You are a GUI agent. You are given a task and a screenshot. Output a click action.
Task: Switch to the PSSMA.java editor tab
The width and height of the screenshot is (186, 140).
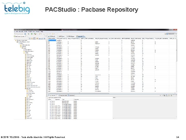pyautogui.click(x=71, y=36)
